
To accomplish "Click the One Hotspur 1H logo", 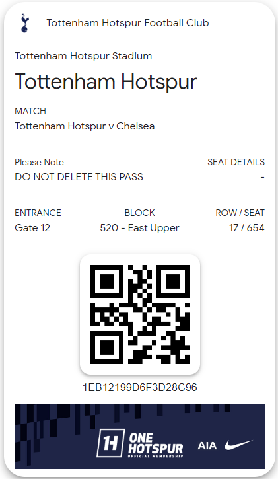I will 110,443.
